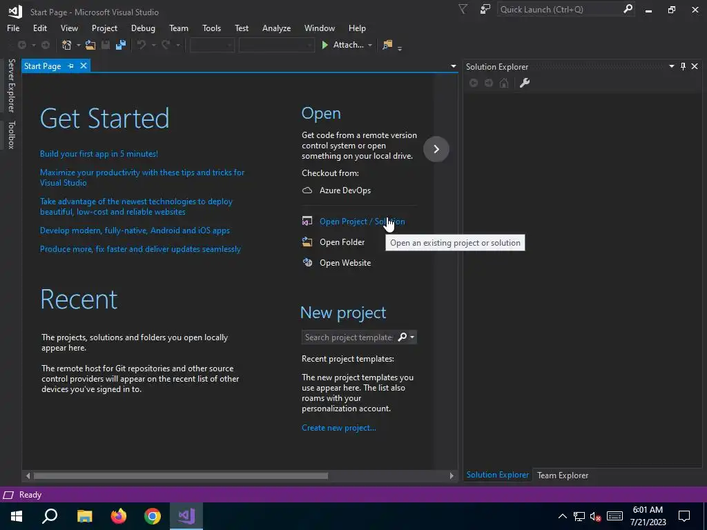The height and width of the screenshot is (530, 707).
Task: Expand the template search options dropdown arrow
Action: pyautogui.click(x=412, y=337)
